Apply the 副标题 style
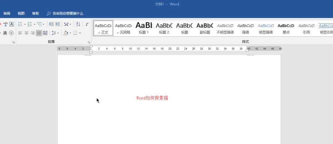333x144 pixels. (205, 28)
